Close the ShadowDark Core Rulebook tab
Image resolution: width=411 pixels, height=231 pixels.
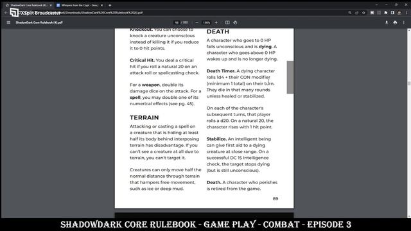51,5
